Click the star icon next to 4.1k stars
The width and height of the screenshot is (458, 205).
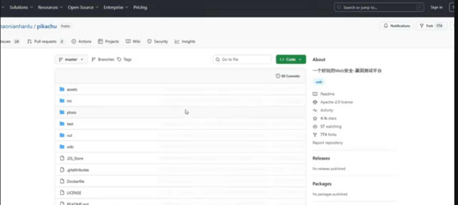point(315,118)
